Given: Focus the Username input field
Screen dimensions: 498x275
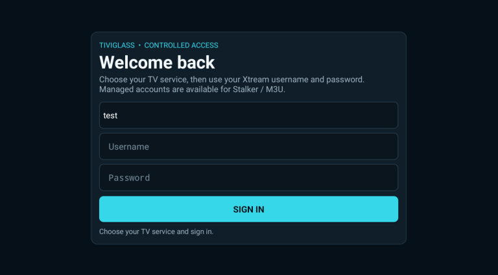Looking at the screenshot, I should (x=248, y=147).
